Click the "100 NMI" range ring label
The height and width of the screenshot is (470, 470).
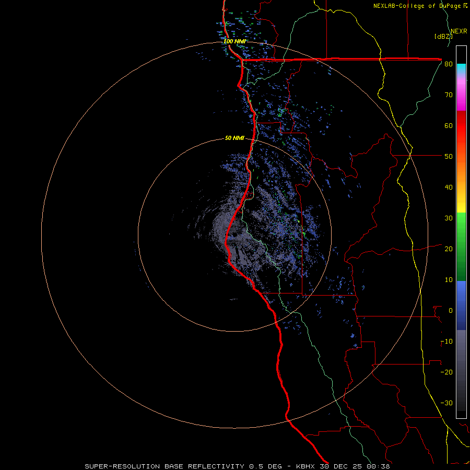[234, 41]
